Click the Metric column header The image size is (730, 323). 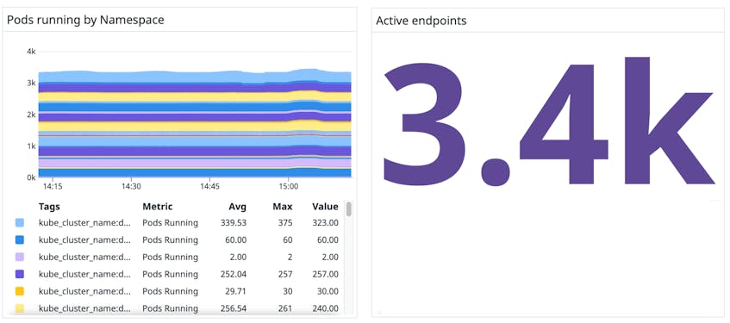point(158,207)
